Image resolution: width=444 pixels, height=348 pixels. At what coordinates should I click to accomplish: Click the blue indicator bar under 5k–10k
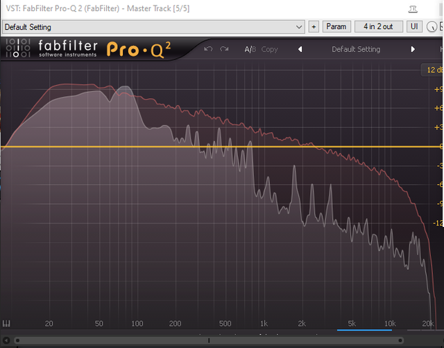pyautogui.click(x=364, y=330)
